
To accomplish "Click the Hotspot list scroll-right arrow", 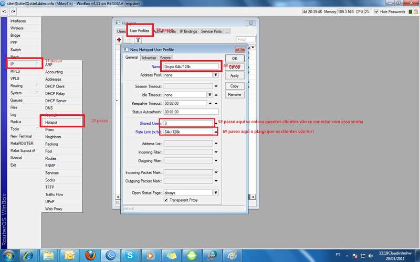I will coord(253,197).
